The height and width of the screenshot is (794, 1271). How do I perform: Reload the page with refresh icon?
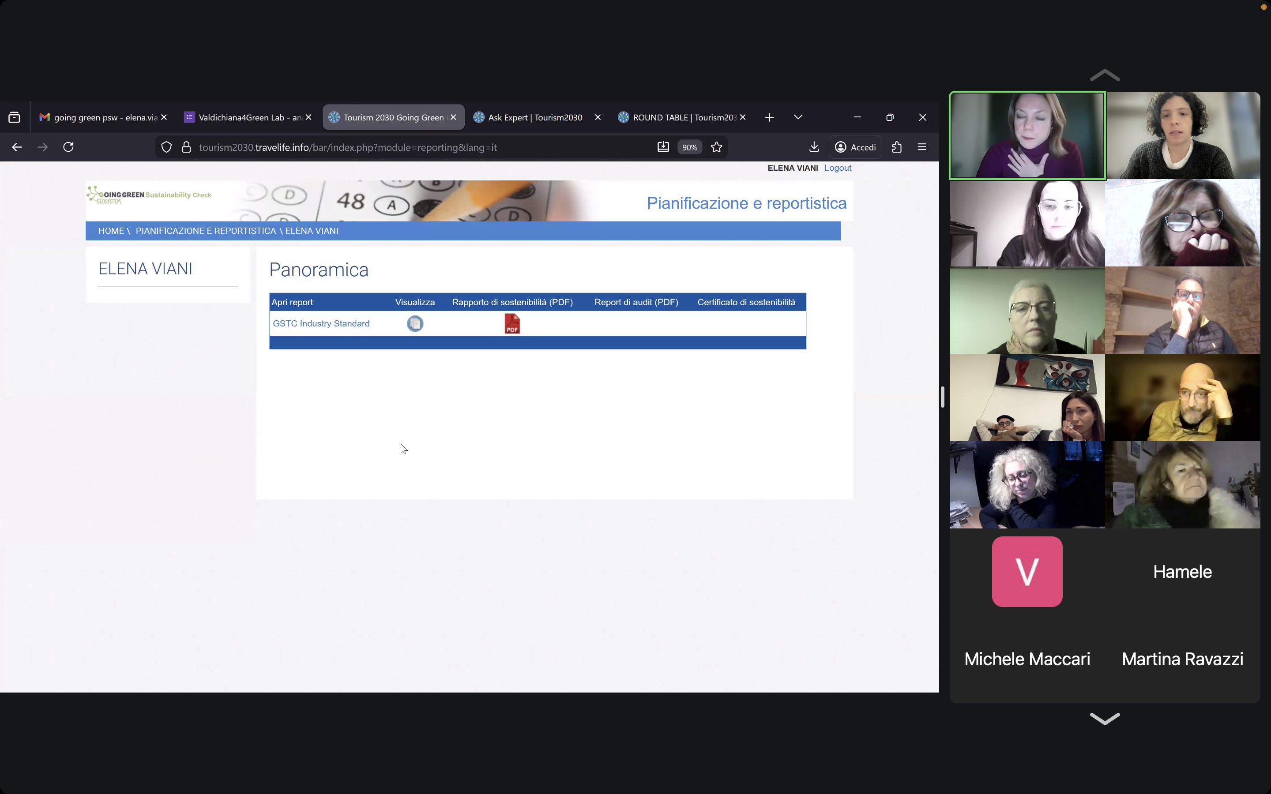pyautogui.click(x=68, y=147)
